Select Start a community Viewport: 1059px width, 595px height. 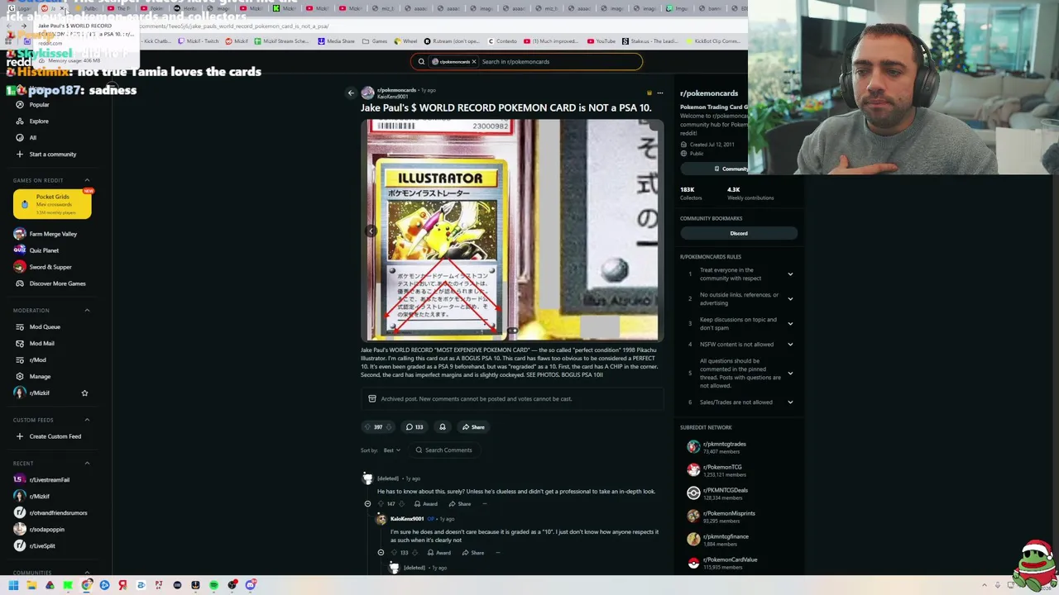[53, 155]
